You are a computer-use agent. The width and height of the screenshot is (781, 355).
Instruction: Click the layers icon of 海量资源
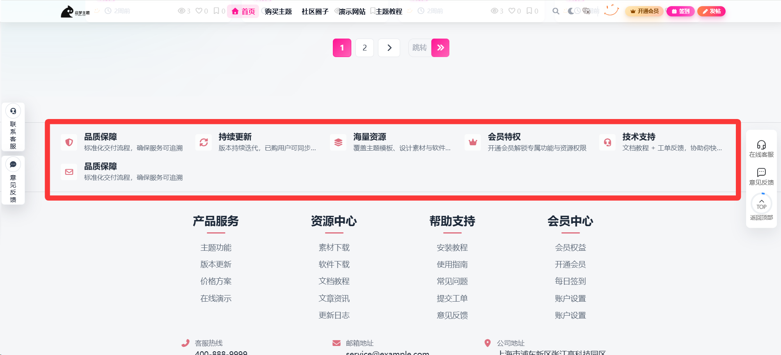338,142
